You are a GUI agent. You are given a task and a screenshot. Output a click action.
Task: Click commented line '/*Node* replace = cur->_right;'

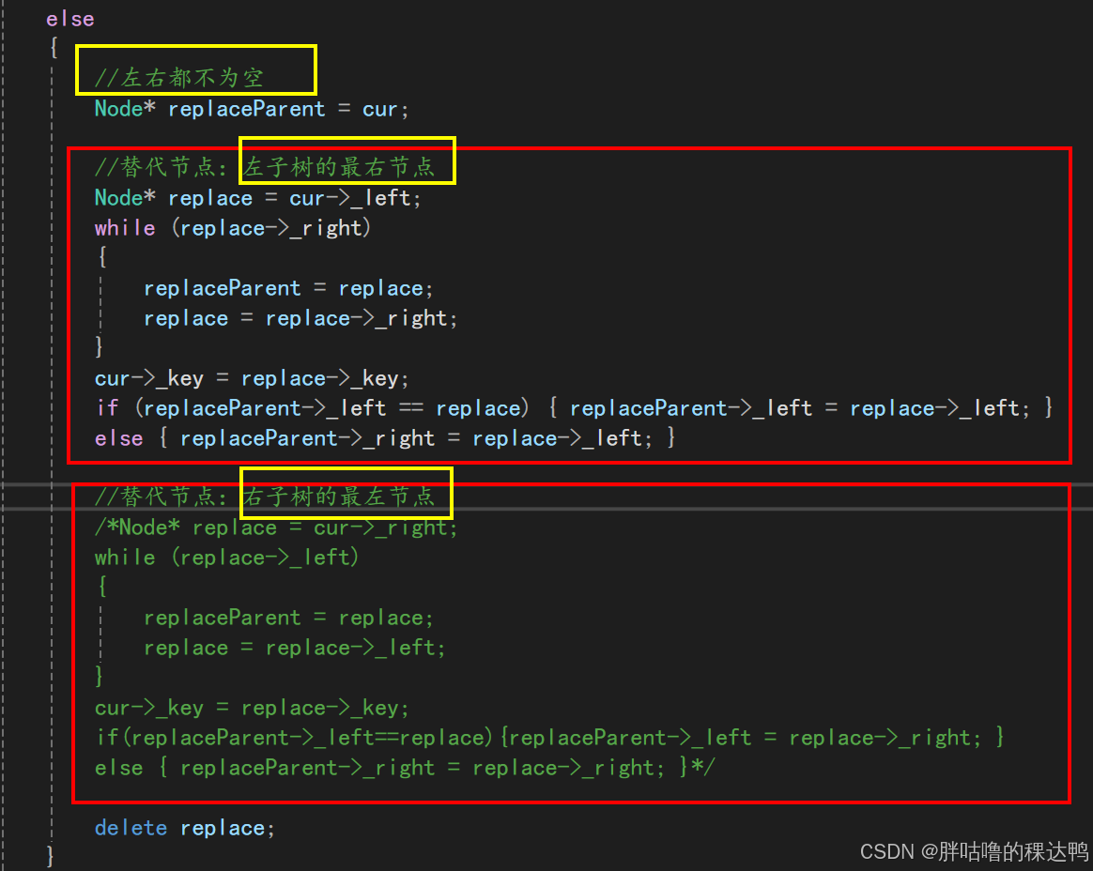point(276,528)
